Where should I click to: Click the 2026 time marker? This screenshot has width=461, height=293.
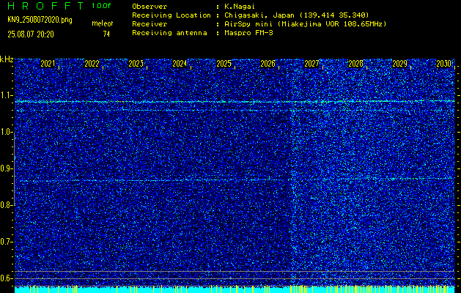(268, 64)
